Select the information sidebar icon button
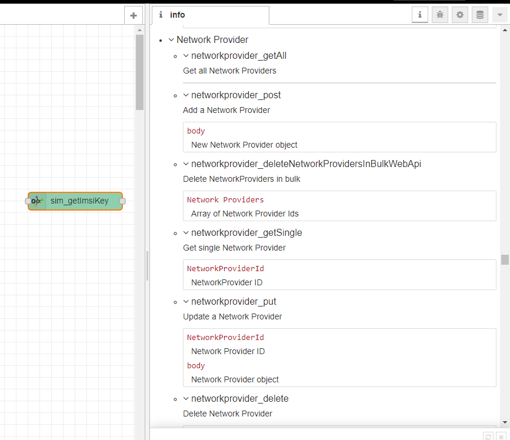Screen dimensions: 510x440 tap(419, 15)
